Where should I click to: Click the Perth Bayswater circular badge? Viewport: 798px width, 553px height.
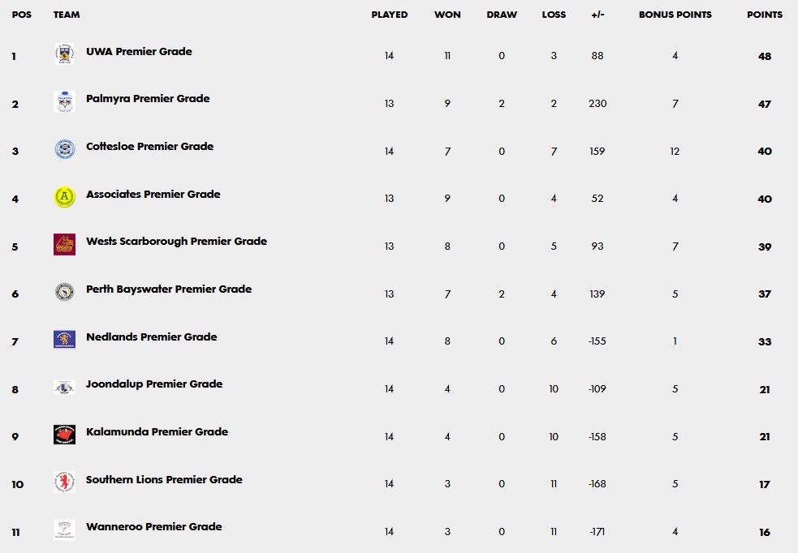(64, 292)
